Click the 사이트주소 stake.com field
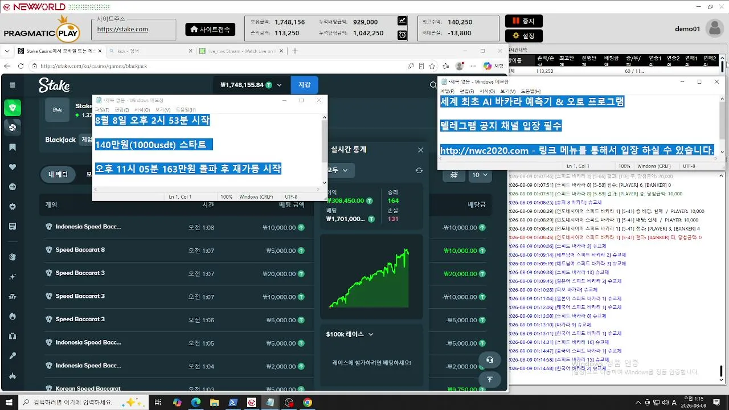Viewport: 729px width, 410px height. click(x=134, y=29)
